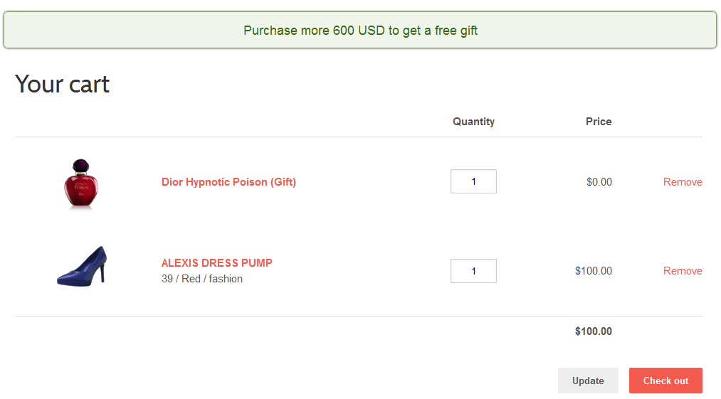Viewport: 721px width, 399px height.
Task: Select the $100.00 price beside ALEXIS DRESS PUMP
Action: coord(593,271)
